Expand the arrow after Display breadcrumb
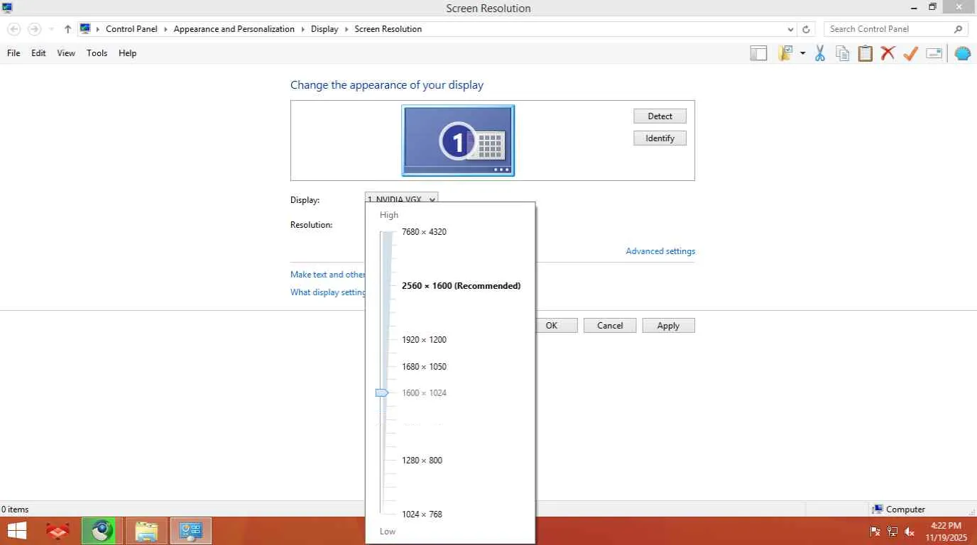Viewport: 977px width, 545px height. [346, 29]
